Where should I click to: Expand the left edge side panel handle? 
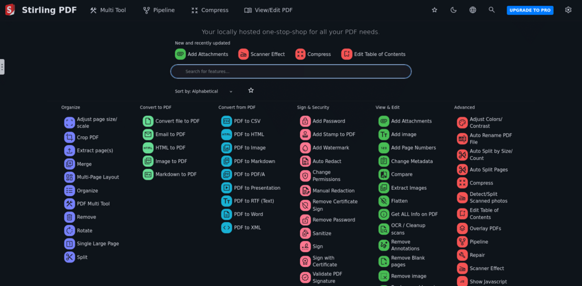pos(2,67)
